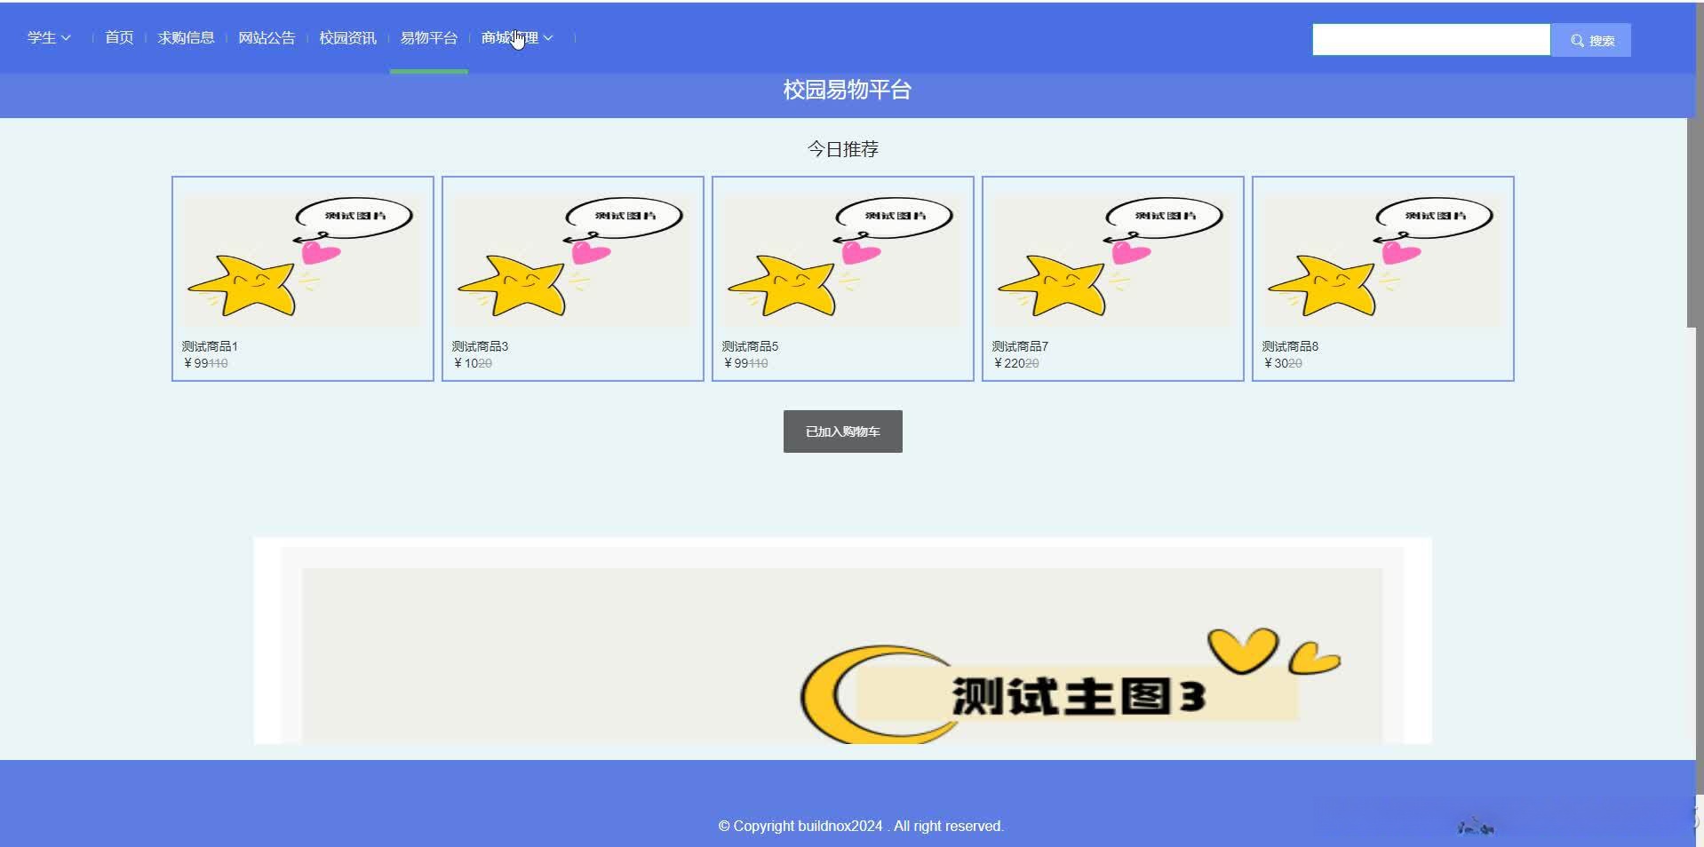
Task: View the 测试商品8 product details
Action: [x=1288, y=346]
